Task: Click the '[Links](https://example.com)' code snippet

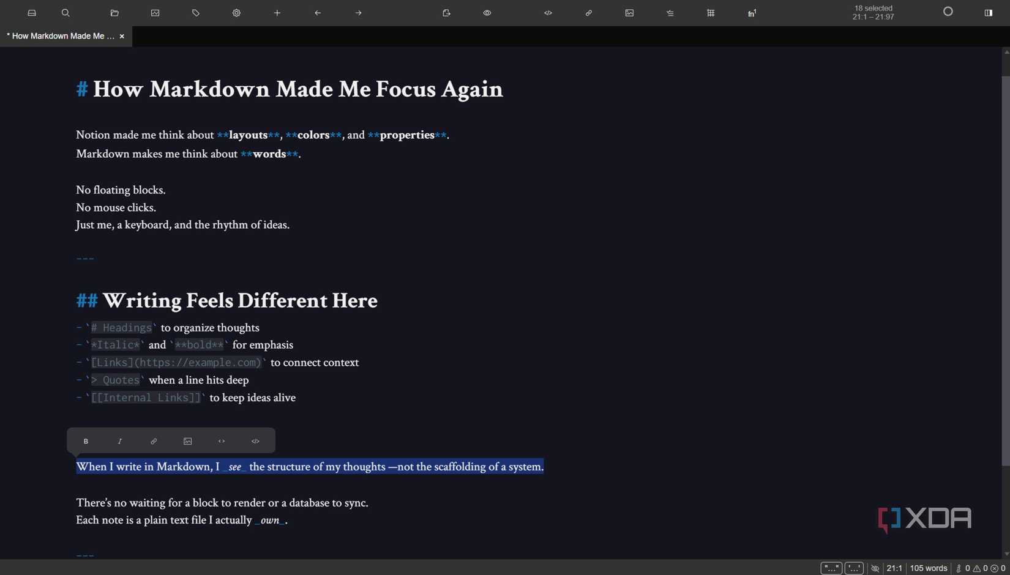Action: pyautogui.click(x=176, y=363)
